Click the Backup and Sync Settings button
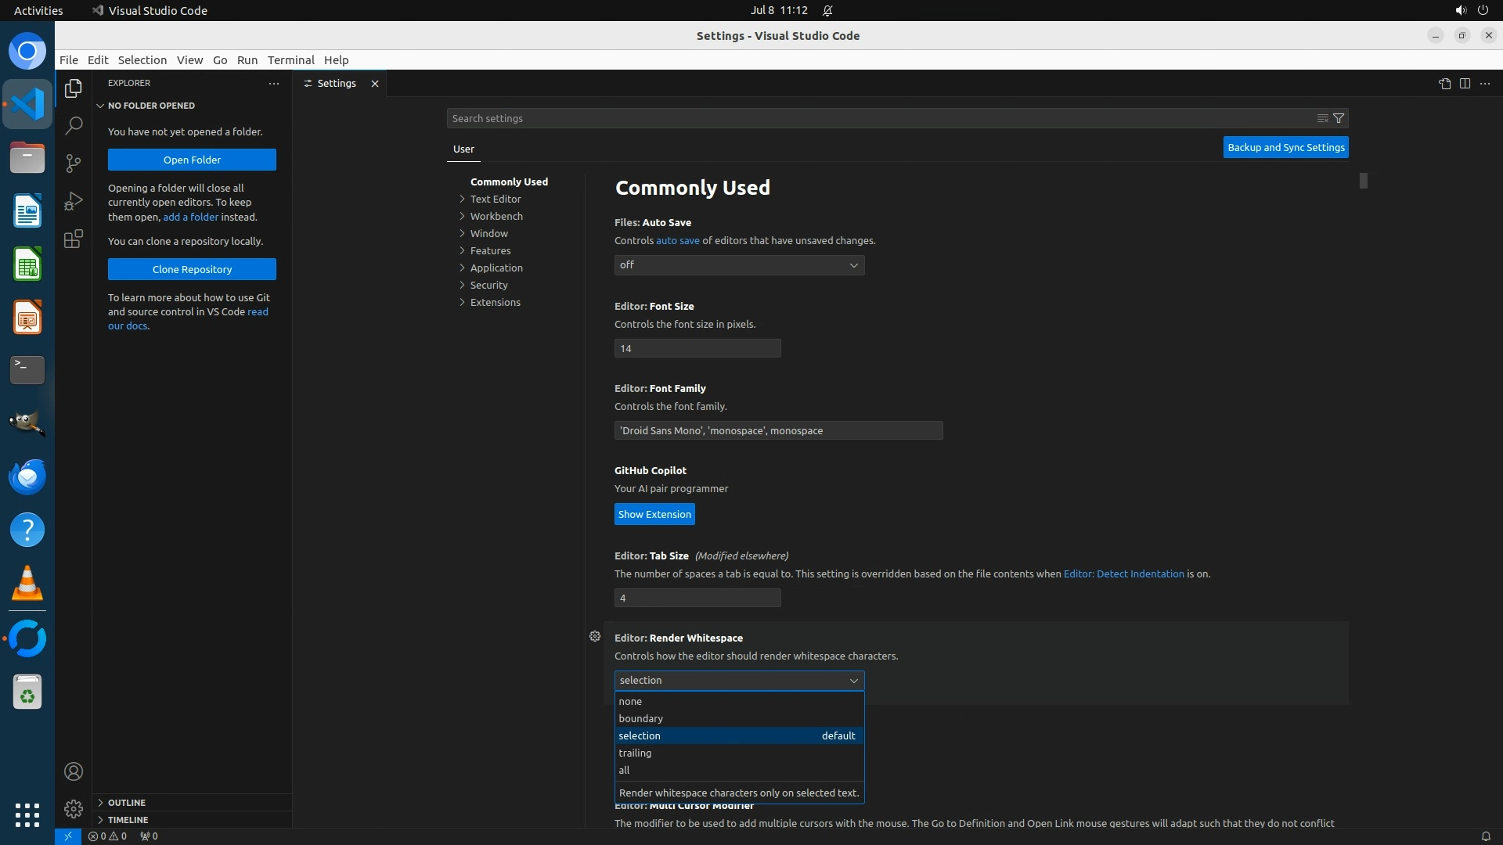The height and width of the screenshot is (845, 1503). pos(1285,147)
